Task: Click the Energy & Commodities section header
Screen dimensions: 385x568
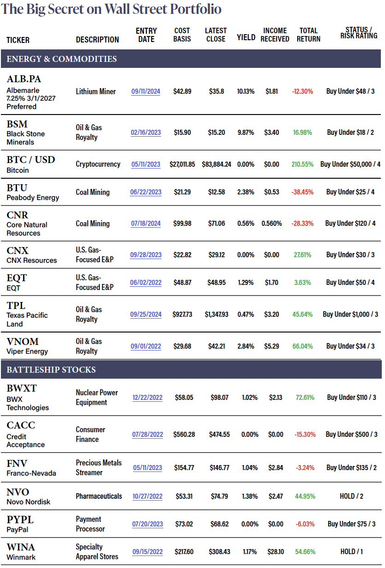Action: click(x=61, y=59)
